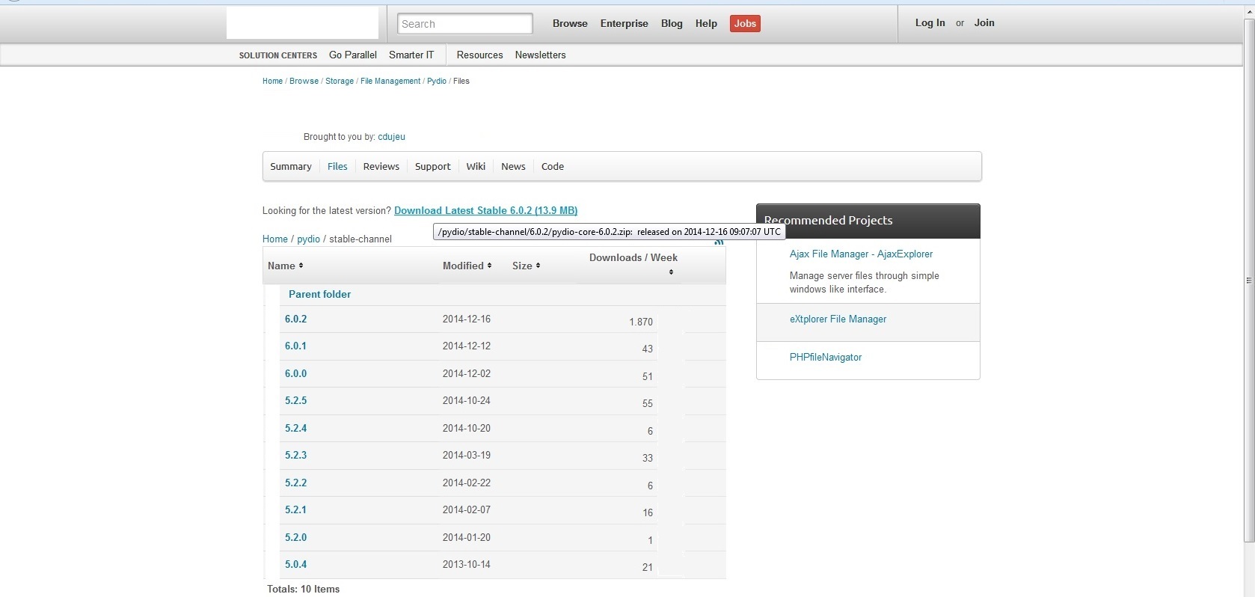Open Go Parallel solution center
Image resolution: width=1255 pixels, height=597 pixels.
353,55
